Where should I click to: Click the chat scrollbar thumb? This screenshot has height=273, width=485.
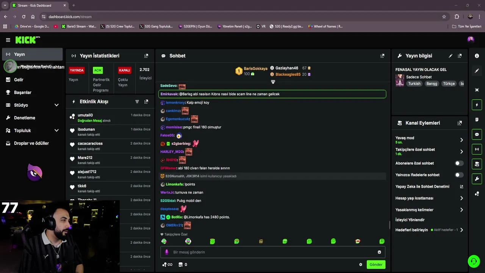(390, 225)
